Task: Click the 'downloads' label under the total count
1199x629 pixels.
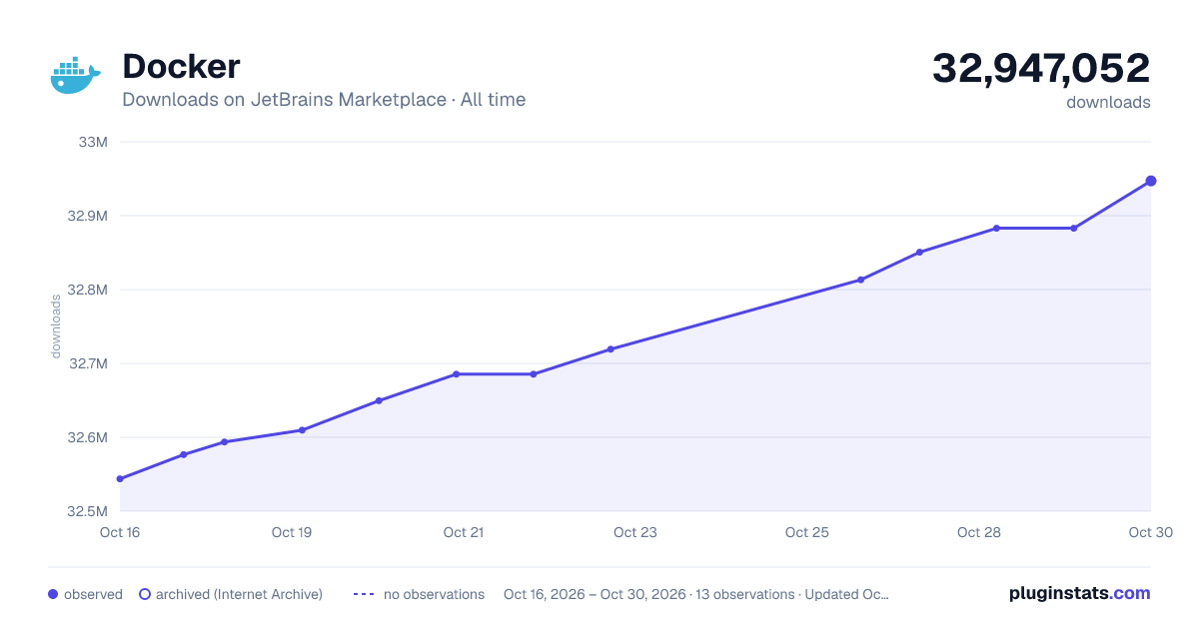Action: click(x=1108, y=102)
